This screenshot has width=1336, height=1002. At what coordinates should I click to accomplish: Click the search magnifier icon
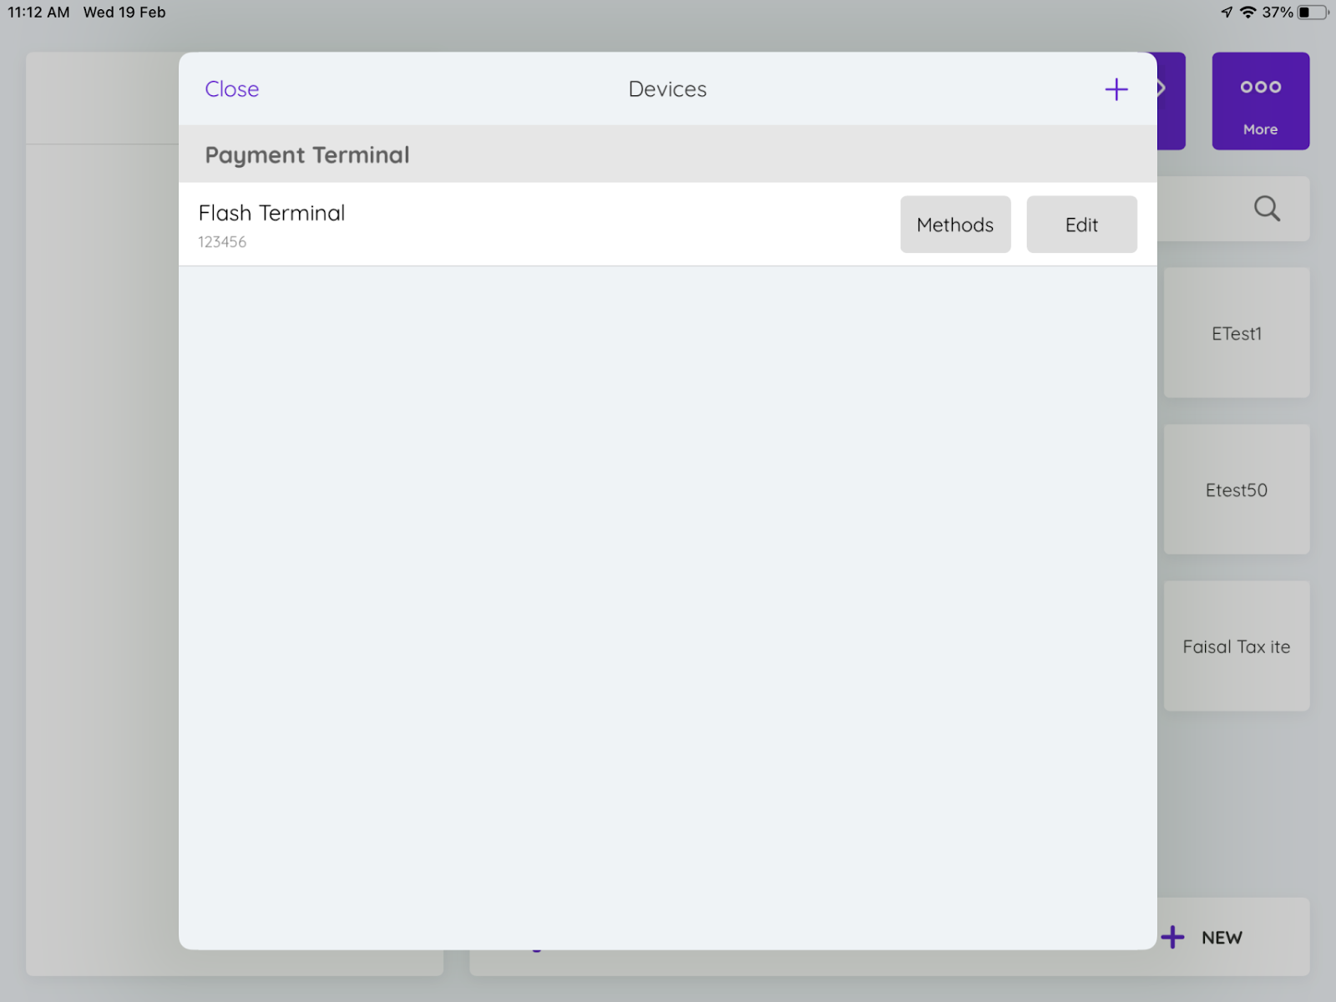point(1266,209)
